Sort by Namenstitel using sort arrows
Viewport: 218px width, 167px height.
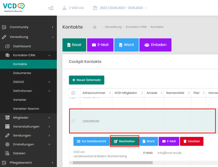189,93
